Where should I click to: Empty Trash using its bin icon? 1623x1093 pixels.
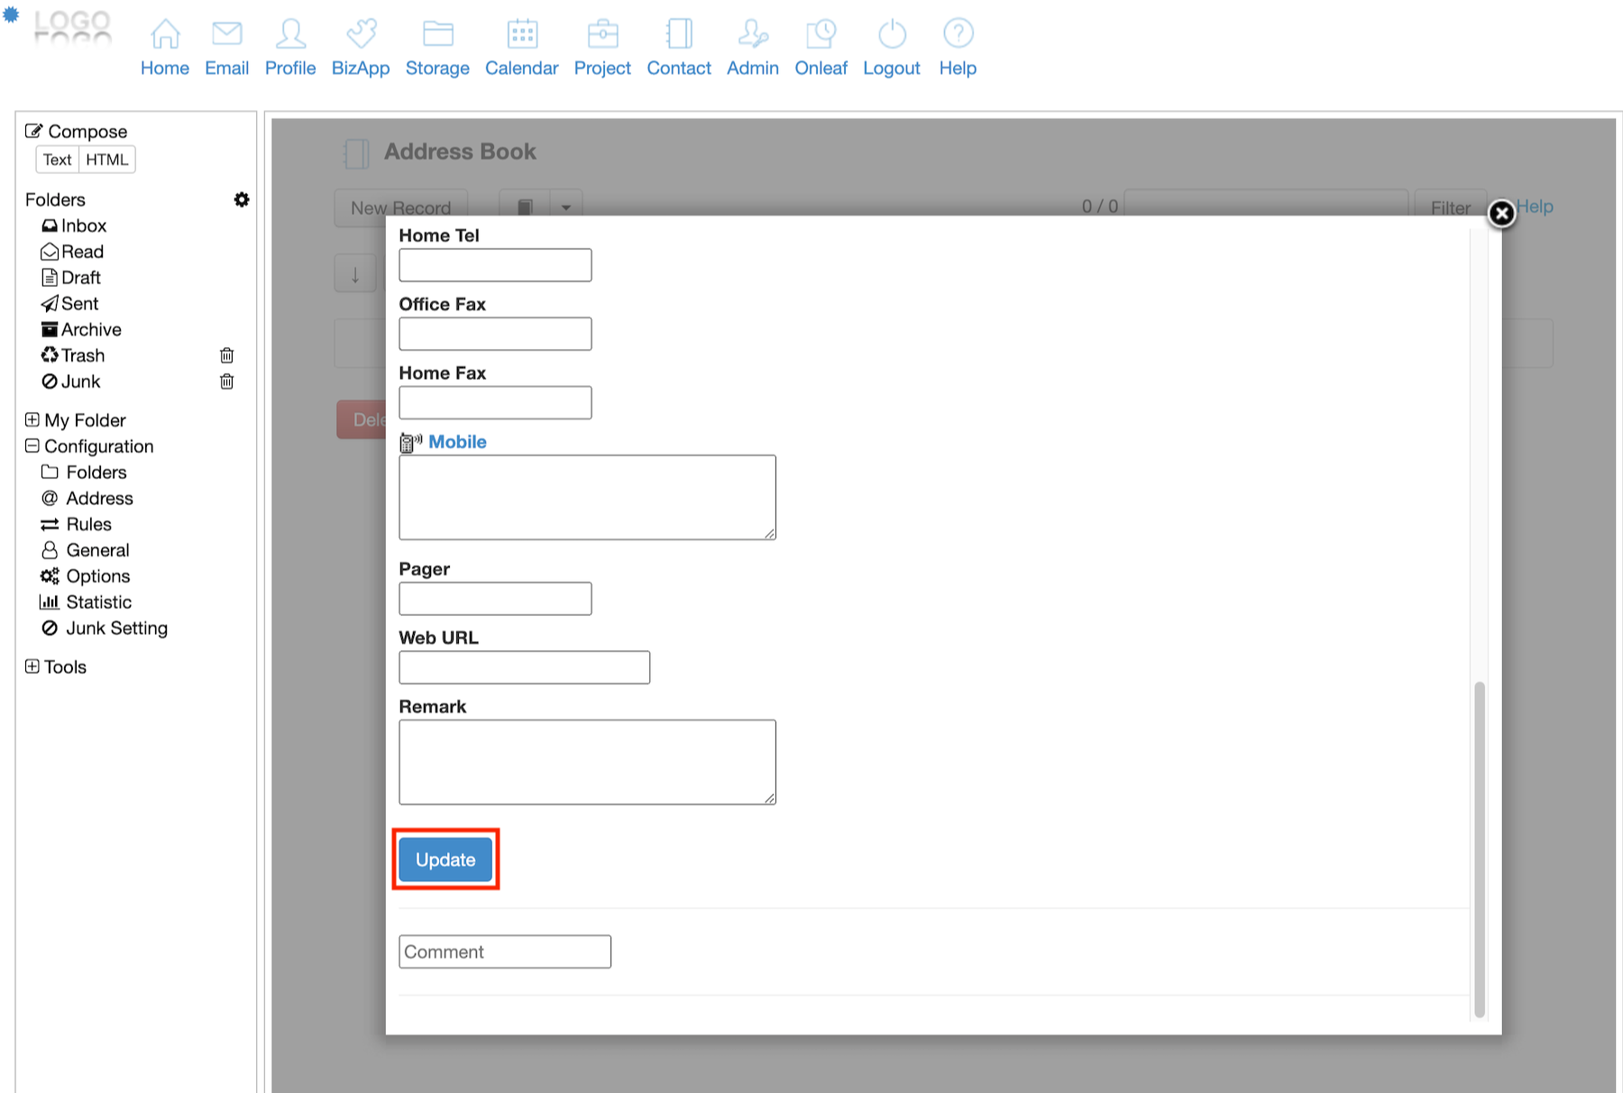(x=227, y=355)
